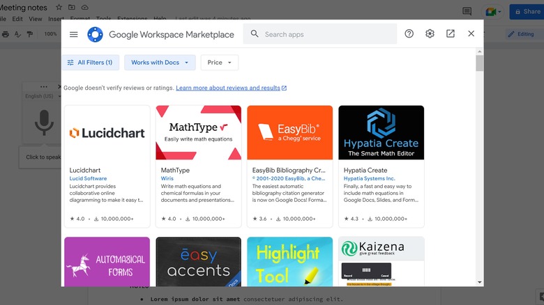Open Marketplace settings gear
The height and width of the screenshot is (305, 544).
click(x=430, y=34)
